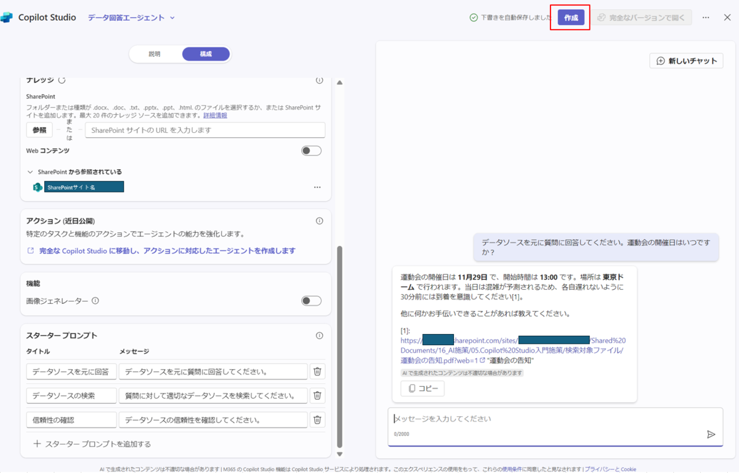Click the info icon next to 画像ジェネレーター
Screen dimensions: 739x473
(x=95, y=301)
